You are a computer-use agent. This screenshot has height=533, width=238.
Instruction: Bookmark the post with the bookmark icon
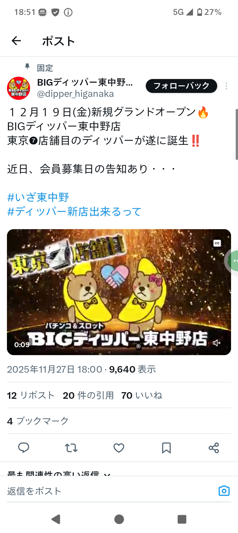pyautogui.click(x=166, y=448)
